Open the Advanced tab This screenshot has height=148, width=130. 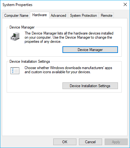click(x=58, y=16)
